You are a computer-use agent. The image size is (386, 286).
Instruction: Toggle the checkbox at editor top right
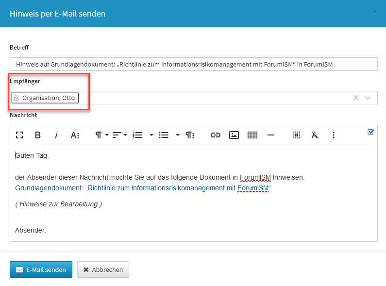[371, 132]
